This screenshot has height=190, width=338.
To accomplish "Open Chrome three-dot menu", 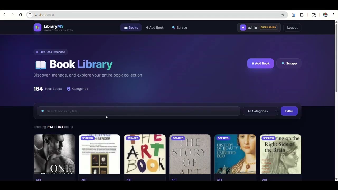I will 333,15.
